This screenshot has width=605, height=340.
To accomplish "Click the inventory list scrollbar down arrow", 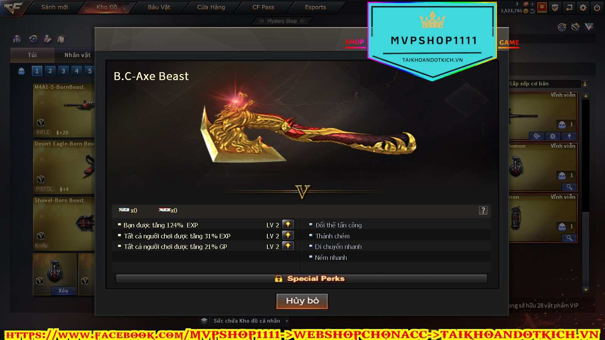I will [586, 290].
